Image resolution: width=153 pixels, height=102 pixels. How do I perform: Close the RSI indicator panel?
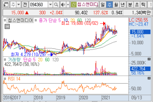(x=149, y=78)
